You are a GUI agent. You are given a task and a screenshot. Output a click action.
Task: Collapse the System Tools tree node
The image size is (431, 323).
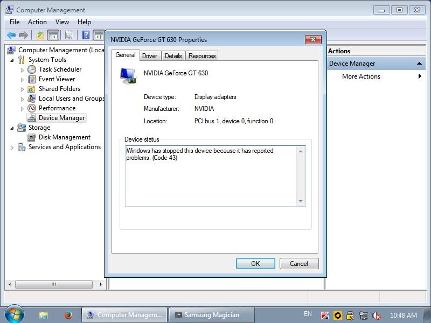pos(12,60)
